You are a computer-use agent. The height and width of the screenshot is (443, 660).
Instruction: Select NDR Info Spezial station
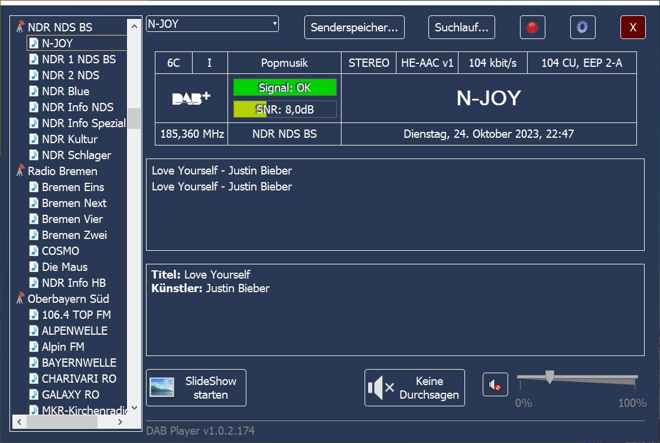point(83,123)
